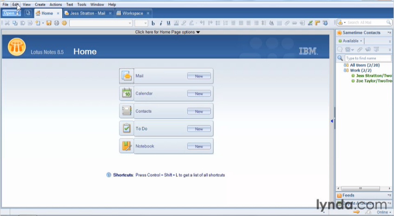Click New button for Notebook

point(199,146)
